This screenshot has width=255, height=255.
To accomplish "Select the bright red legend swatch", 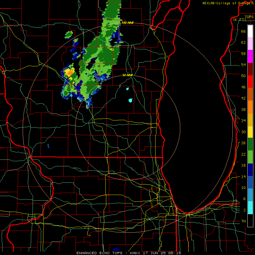I will pyautogui.click(x=250, y=82).
